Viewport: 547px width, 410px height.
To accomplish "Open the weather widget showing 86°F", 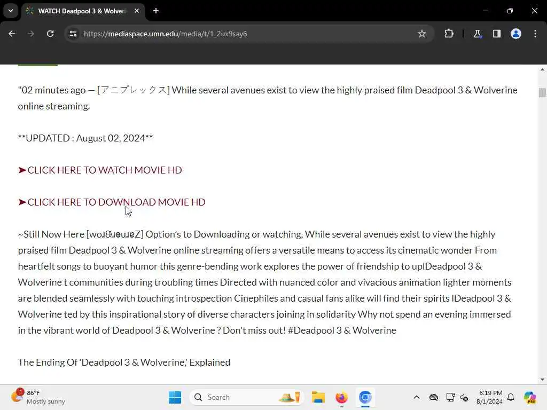I will (38, 397).
